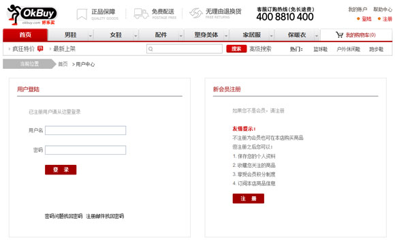Click the 用户登陆 heading
The width and height of the screenshot is (395, 246).
[x=28, y=89]
